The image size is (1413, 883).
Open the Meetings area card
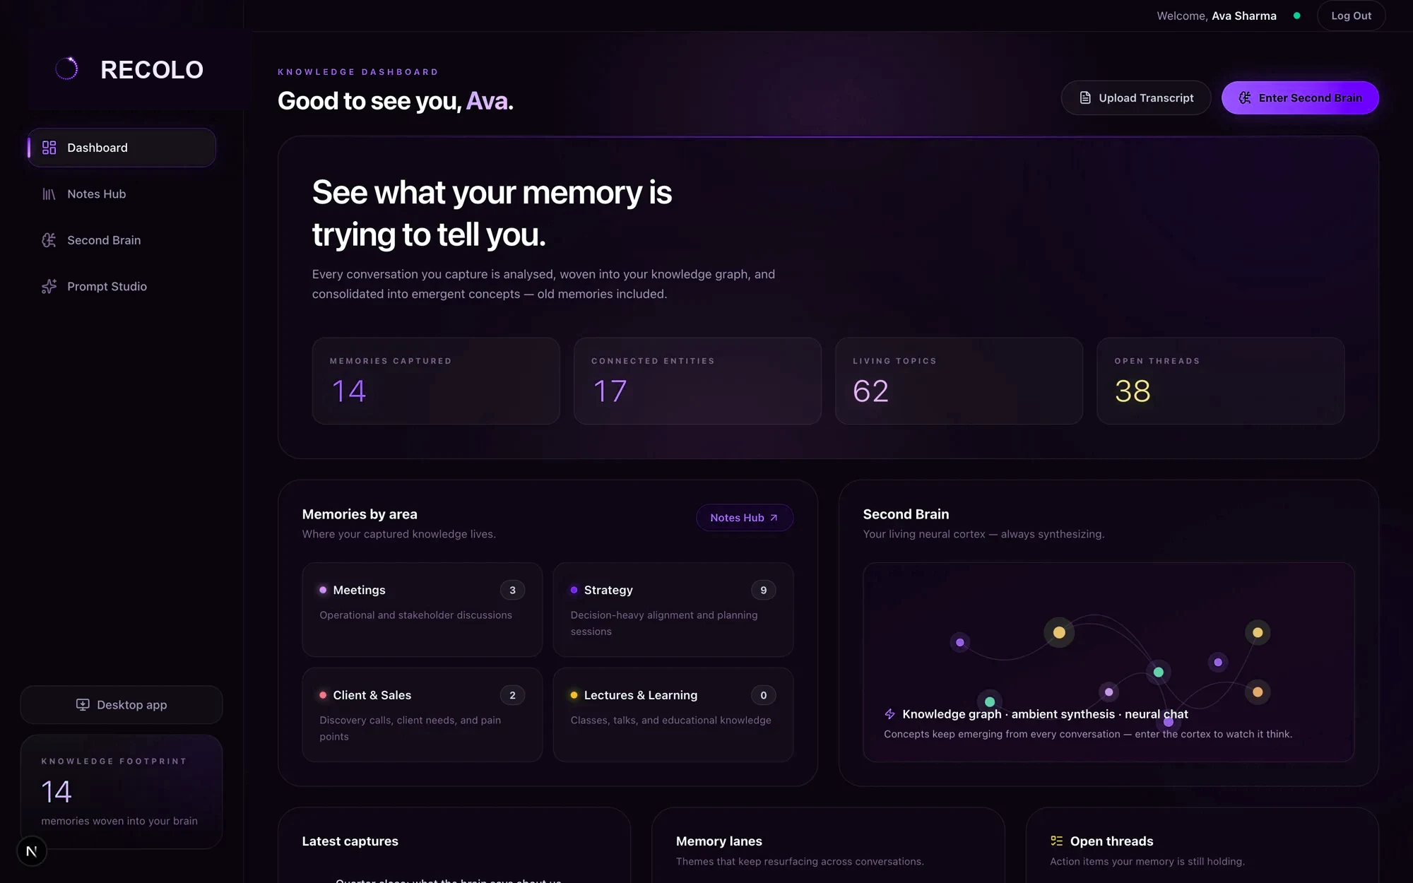[x=422, y=610]
